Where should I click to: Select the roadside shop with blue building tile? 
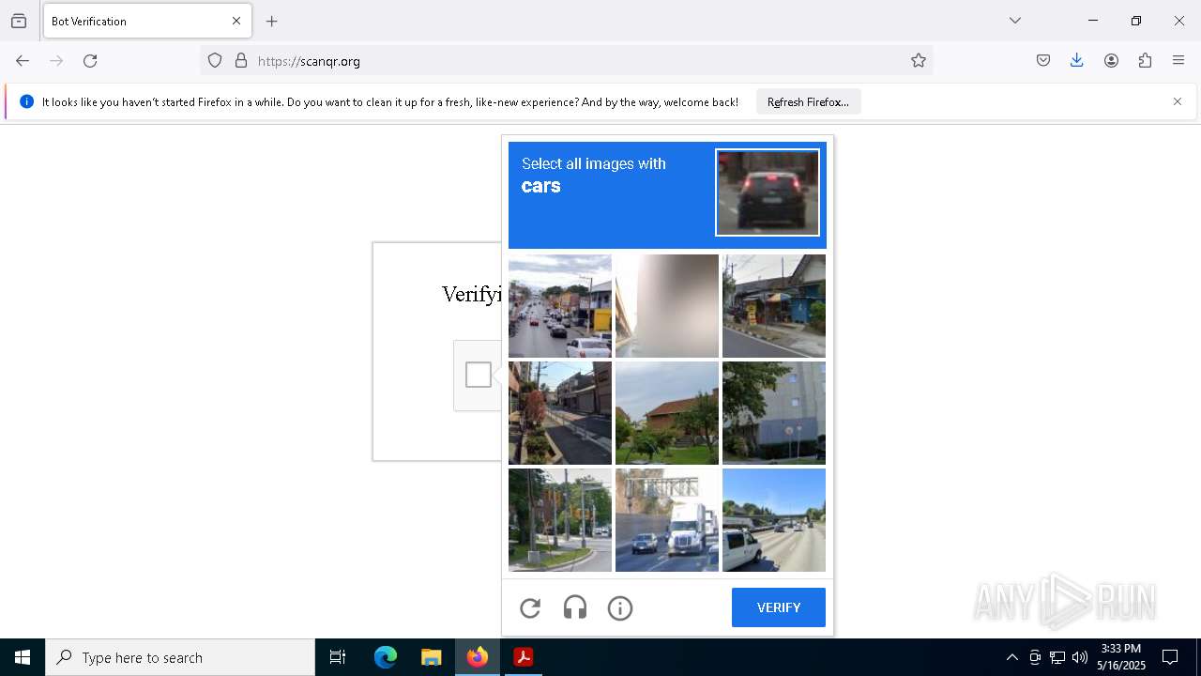(774, 306)
